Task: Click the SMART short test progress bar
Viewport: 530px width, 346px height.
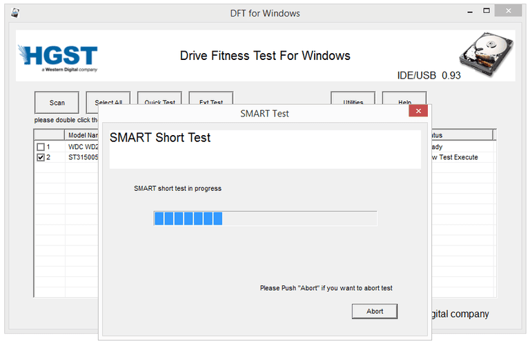Action: pos(265,218)
